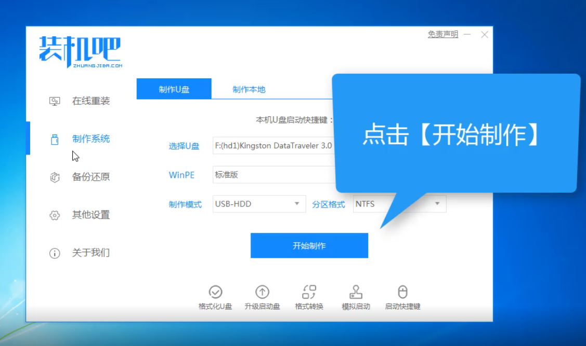Open the 制作本地 tab
Image resolution: width=586 pixels, height=346 pixels.
[x=248, y=88]
